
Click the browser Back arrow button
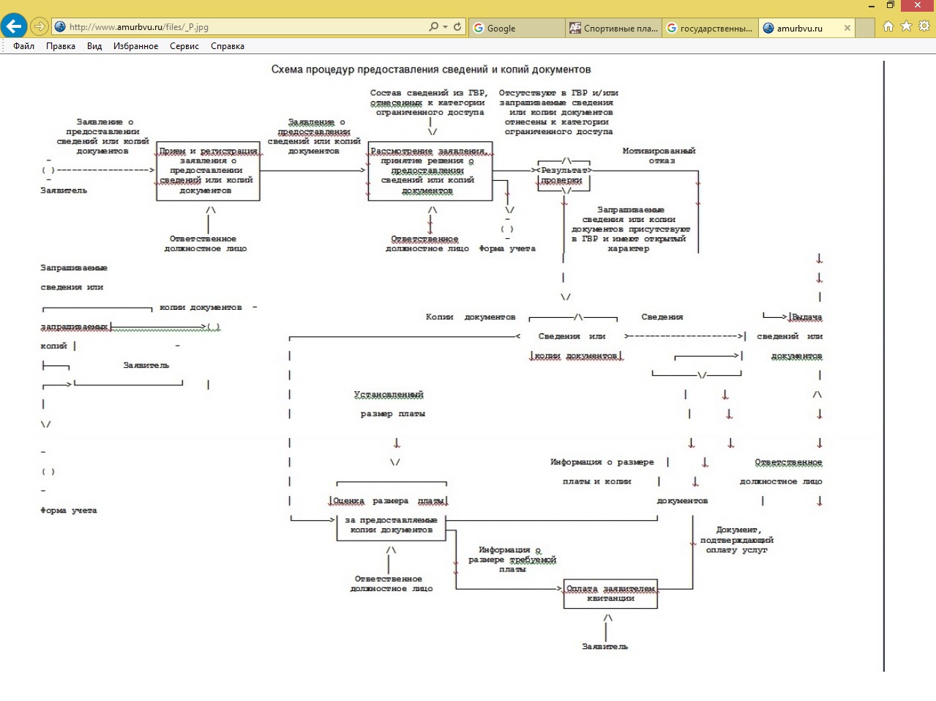tap(14, 26)
